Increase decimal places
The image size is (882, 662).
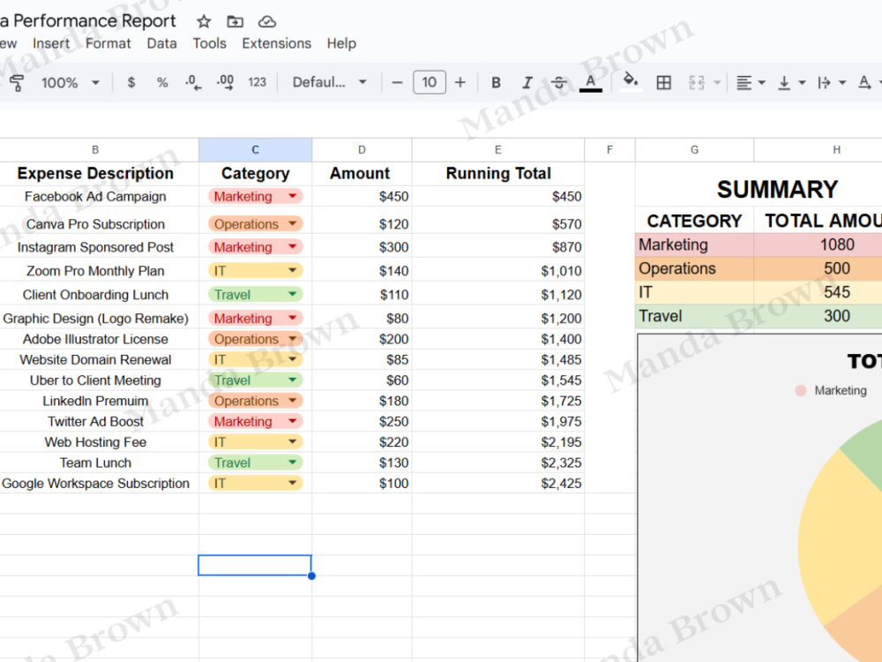[x=225, y=83]
